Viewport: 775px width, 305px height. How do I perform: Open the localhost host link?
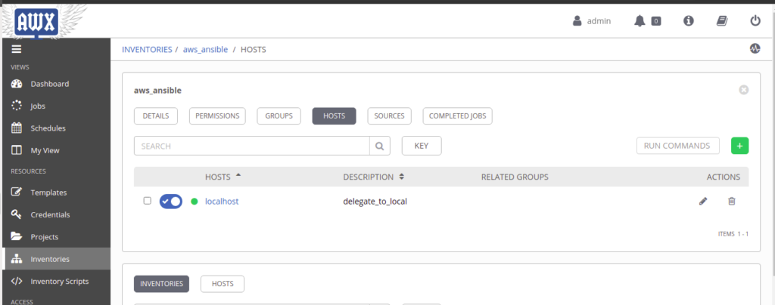click(222, 202)
